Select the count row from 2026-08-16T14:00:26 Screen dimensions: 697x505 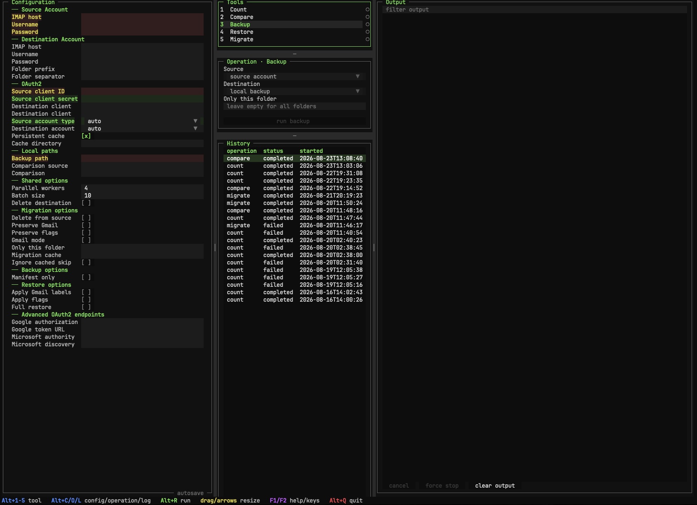click(x=295, y=300)
